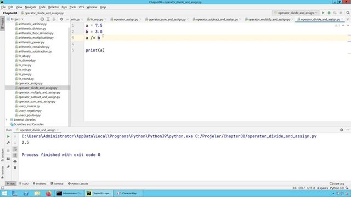Switch to Character Map taskbar window
The image size is (351, 197).
pos(128,193)
